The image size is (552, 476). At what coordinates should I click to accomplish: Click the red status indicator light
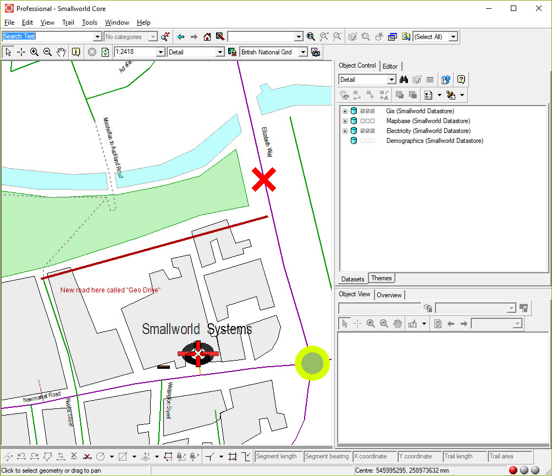513,470
